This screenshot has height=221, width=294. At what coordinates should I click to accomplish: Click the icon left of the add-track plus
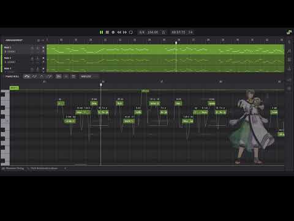click(39, 41)
